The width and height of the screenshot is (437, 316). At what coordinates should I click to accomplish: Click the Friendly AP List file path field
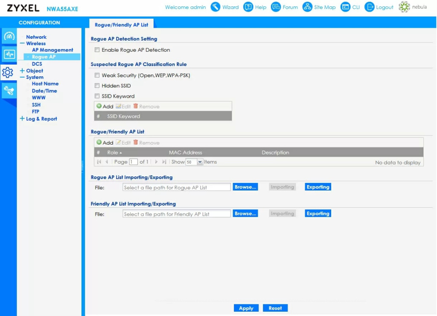[176, 214]
